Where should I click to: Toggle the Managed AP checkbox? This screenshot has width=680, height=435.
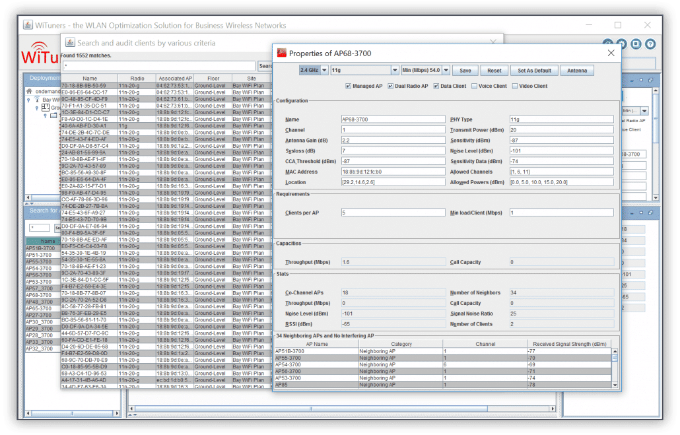point(348,86)
